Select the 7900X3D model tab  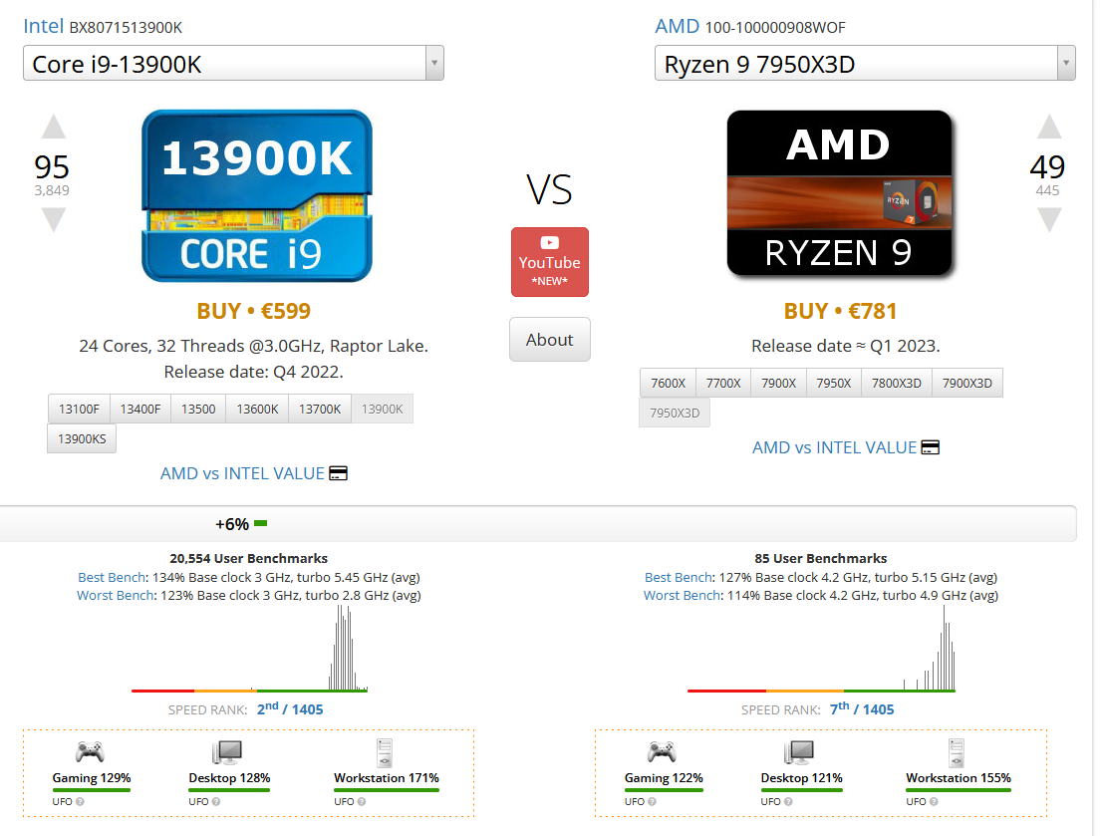(967, 384)
